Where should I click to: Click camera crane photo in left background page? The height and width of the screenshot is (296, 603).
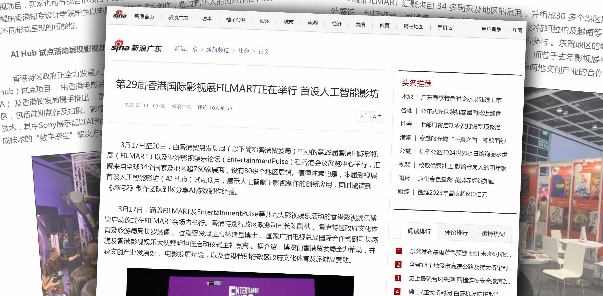click(67, 224)
